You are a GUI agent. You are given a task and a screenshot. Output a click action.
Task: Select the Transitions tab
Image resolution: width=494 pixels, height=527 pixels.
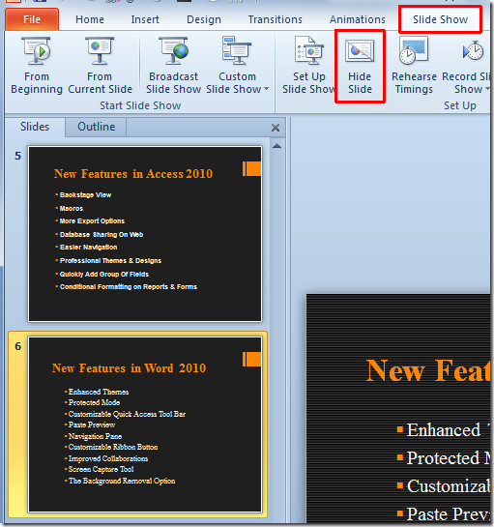pos(276,19)
